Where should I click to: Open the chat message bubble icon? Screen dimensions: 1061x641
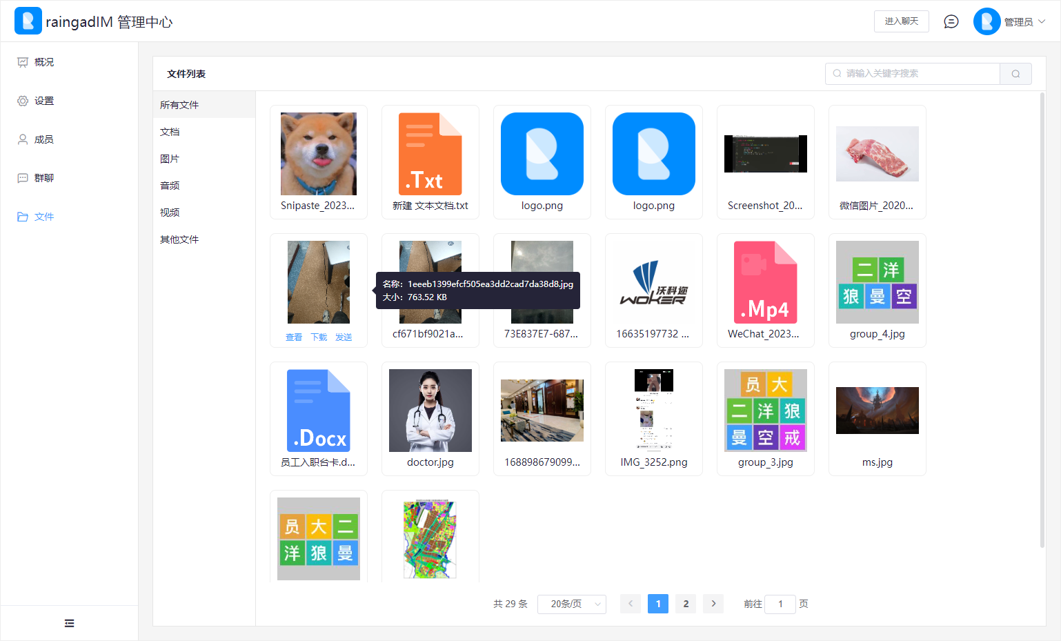(x=951, y=21)
